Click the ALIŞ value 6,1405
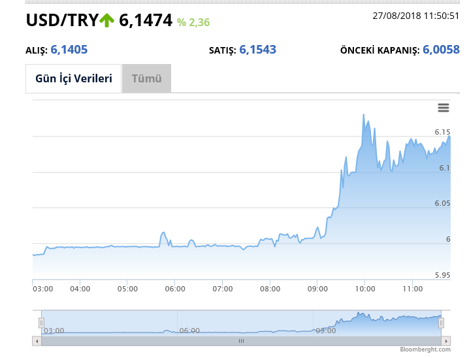Viewport: 467px width, 358px height. [x=69, y=50]
